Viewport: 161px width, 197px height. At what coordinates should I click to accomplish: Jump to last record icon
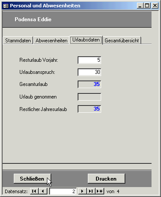(x=91, y=191)
